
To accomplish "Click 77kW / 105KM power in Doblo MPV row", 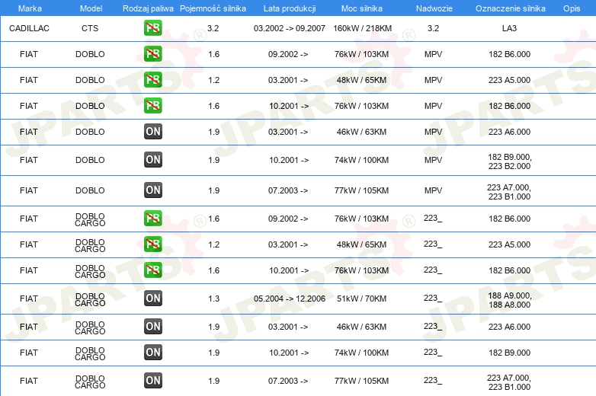I will coord(361,190).
